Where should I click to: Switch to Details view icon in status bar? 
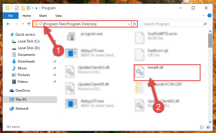coord(202,127)
